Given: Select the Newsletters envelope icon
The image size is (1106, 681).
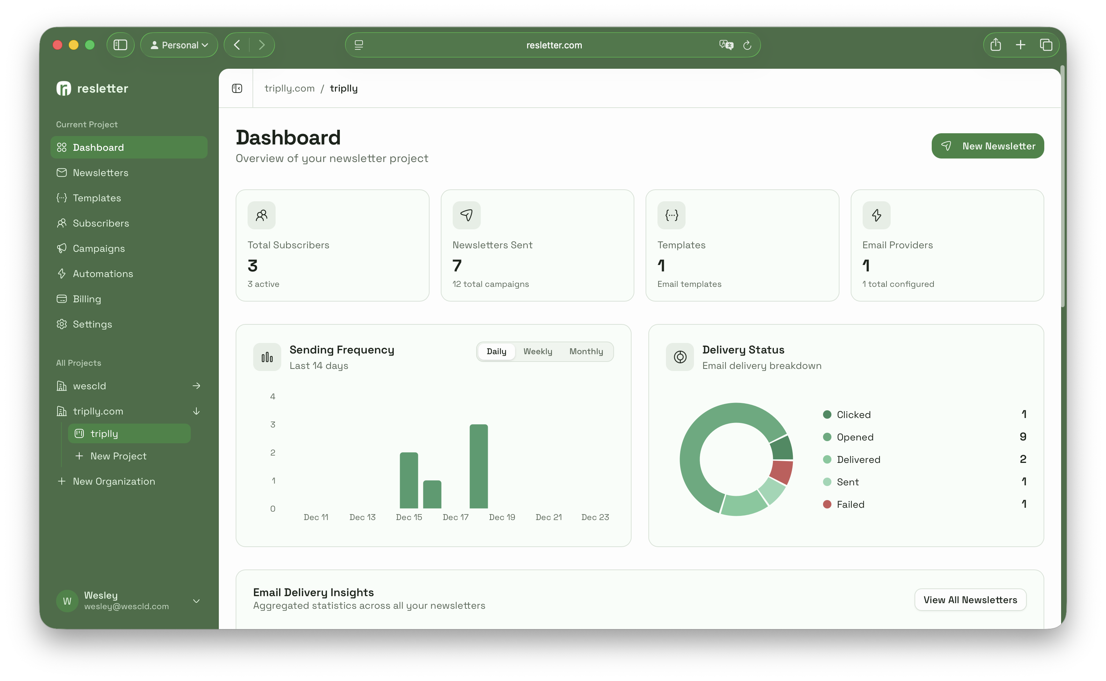Looking at the screenshot, I should (x=63, y=173).
